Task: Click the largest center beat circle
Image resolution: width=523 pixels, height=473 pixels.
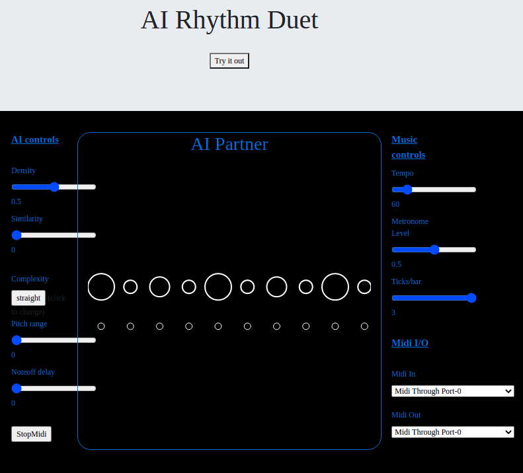Action: [x=218, y=287]
